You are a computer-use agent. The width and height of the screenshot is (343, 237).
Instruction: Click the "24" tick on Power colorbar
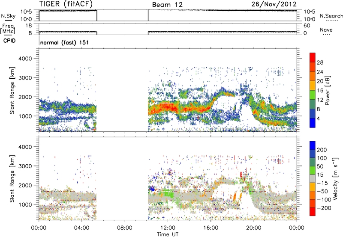click(320, 72)
